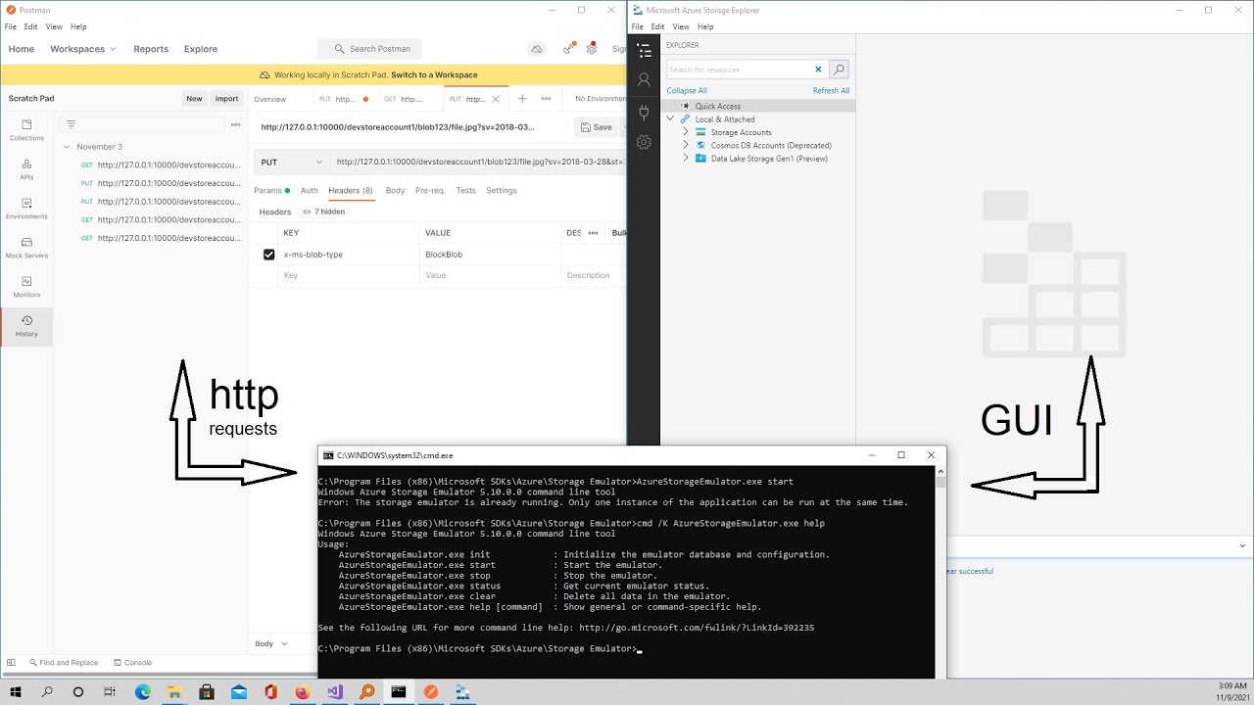Open the Connect plug icon in Storage Explorer
Screen dimensions: 1254x705
click(x=644, y=112)
